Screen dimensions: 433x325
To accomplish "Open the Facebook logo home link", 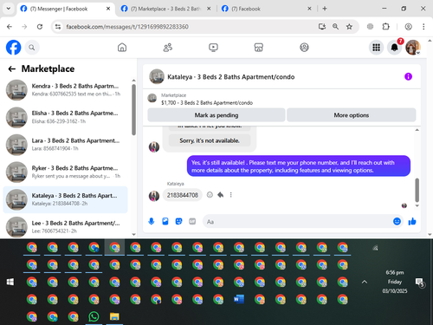I will (x=14, y=48).
